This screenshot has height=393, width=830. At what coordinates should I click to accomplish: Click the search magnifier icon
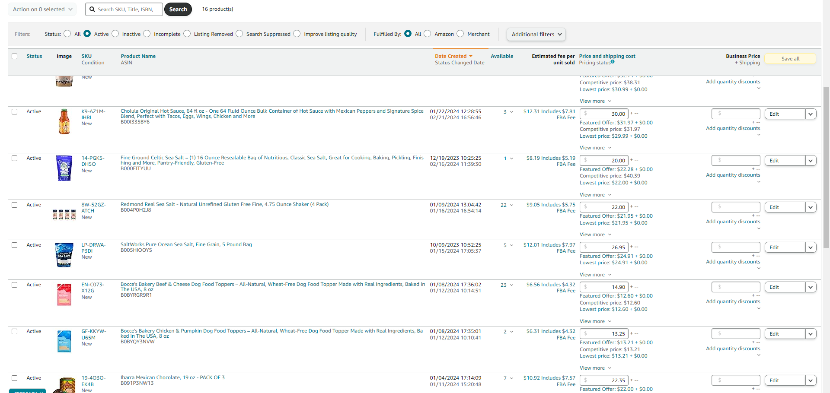pos(92,9)
